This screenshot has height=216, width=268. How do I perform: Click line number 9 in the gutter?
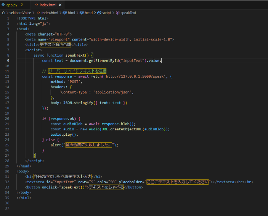[8, 61]
